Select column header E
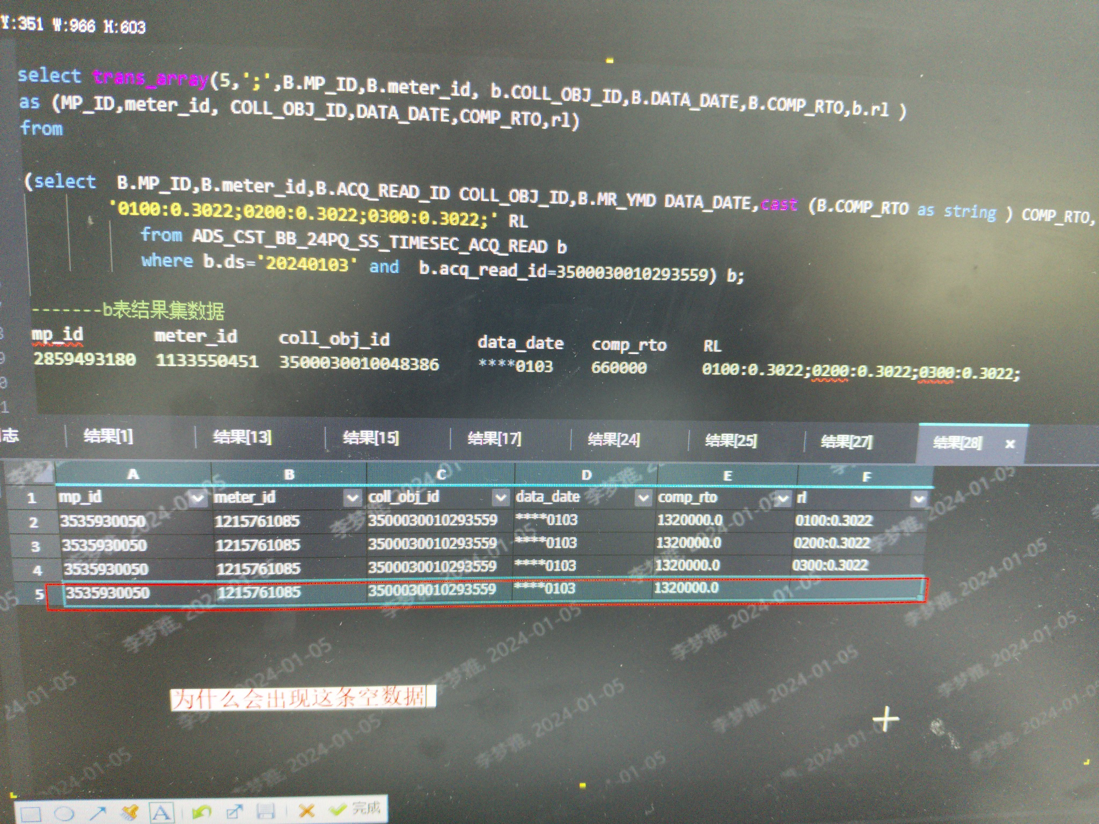 coord(727,476)
